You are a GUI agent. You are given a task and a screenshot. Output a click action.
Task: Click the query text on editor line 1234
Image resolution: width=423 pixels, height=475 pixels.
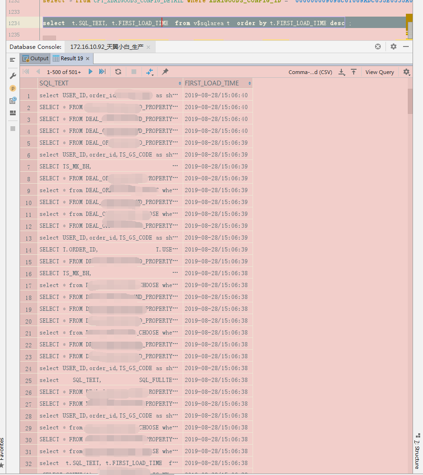(194, 23)
